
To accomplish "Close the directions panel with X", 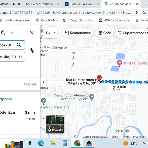I will (32, 33).
